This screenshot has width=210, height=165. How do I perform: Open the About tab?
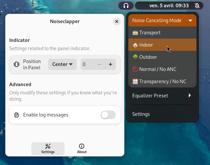(82, 149)
